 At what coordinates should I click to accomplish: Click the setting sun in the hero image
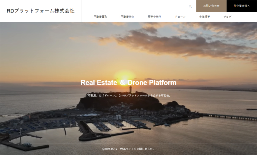[125, 75]
